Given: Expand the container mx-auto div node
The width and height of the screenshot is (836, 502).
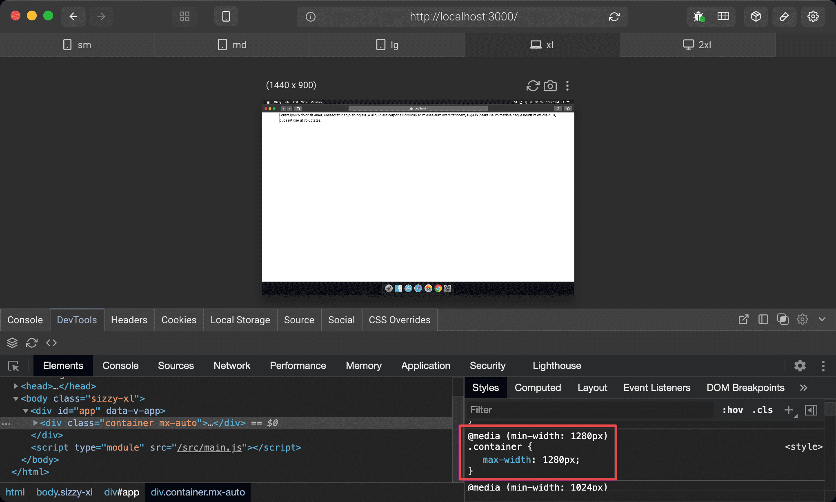Looking at the screenshot, I should 36,423.
